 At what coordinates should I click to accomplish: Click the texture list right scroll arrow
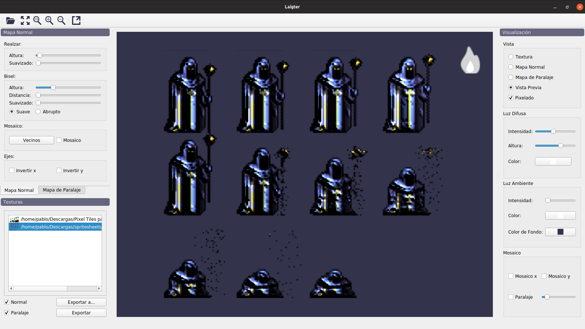pos(99,288)
